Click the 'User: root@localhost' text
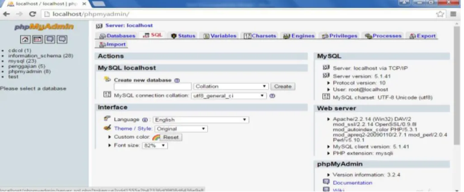The height and width of the screenshot is (192, 464). point(360,89)
